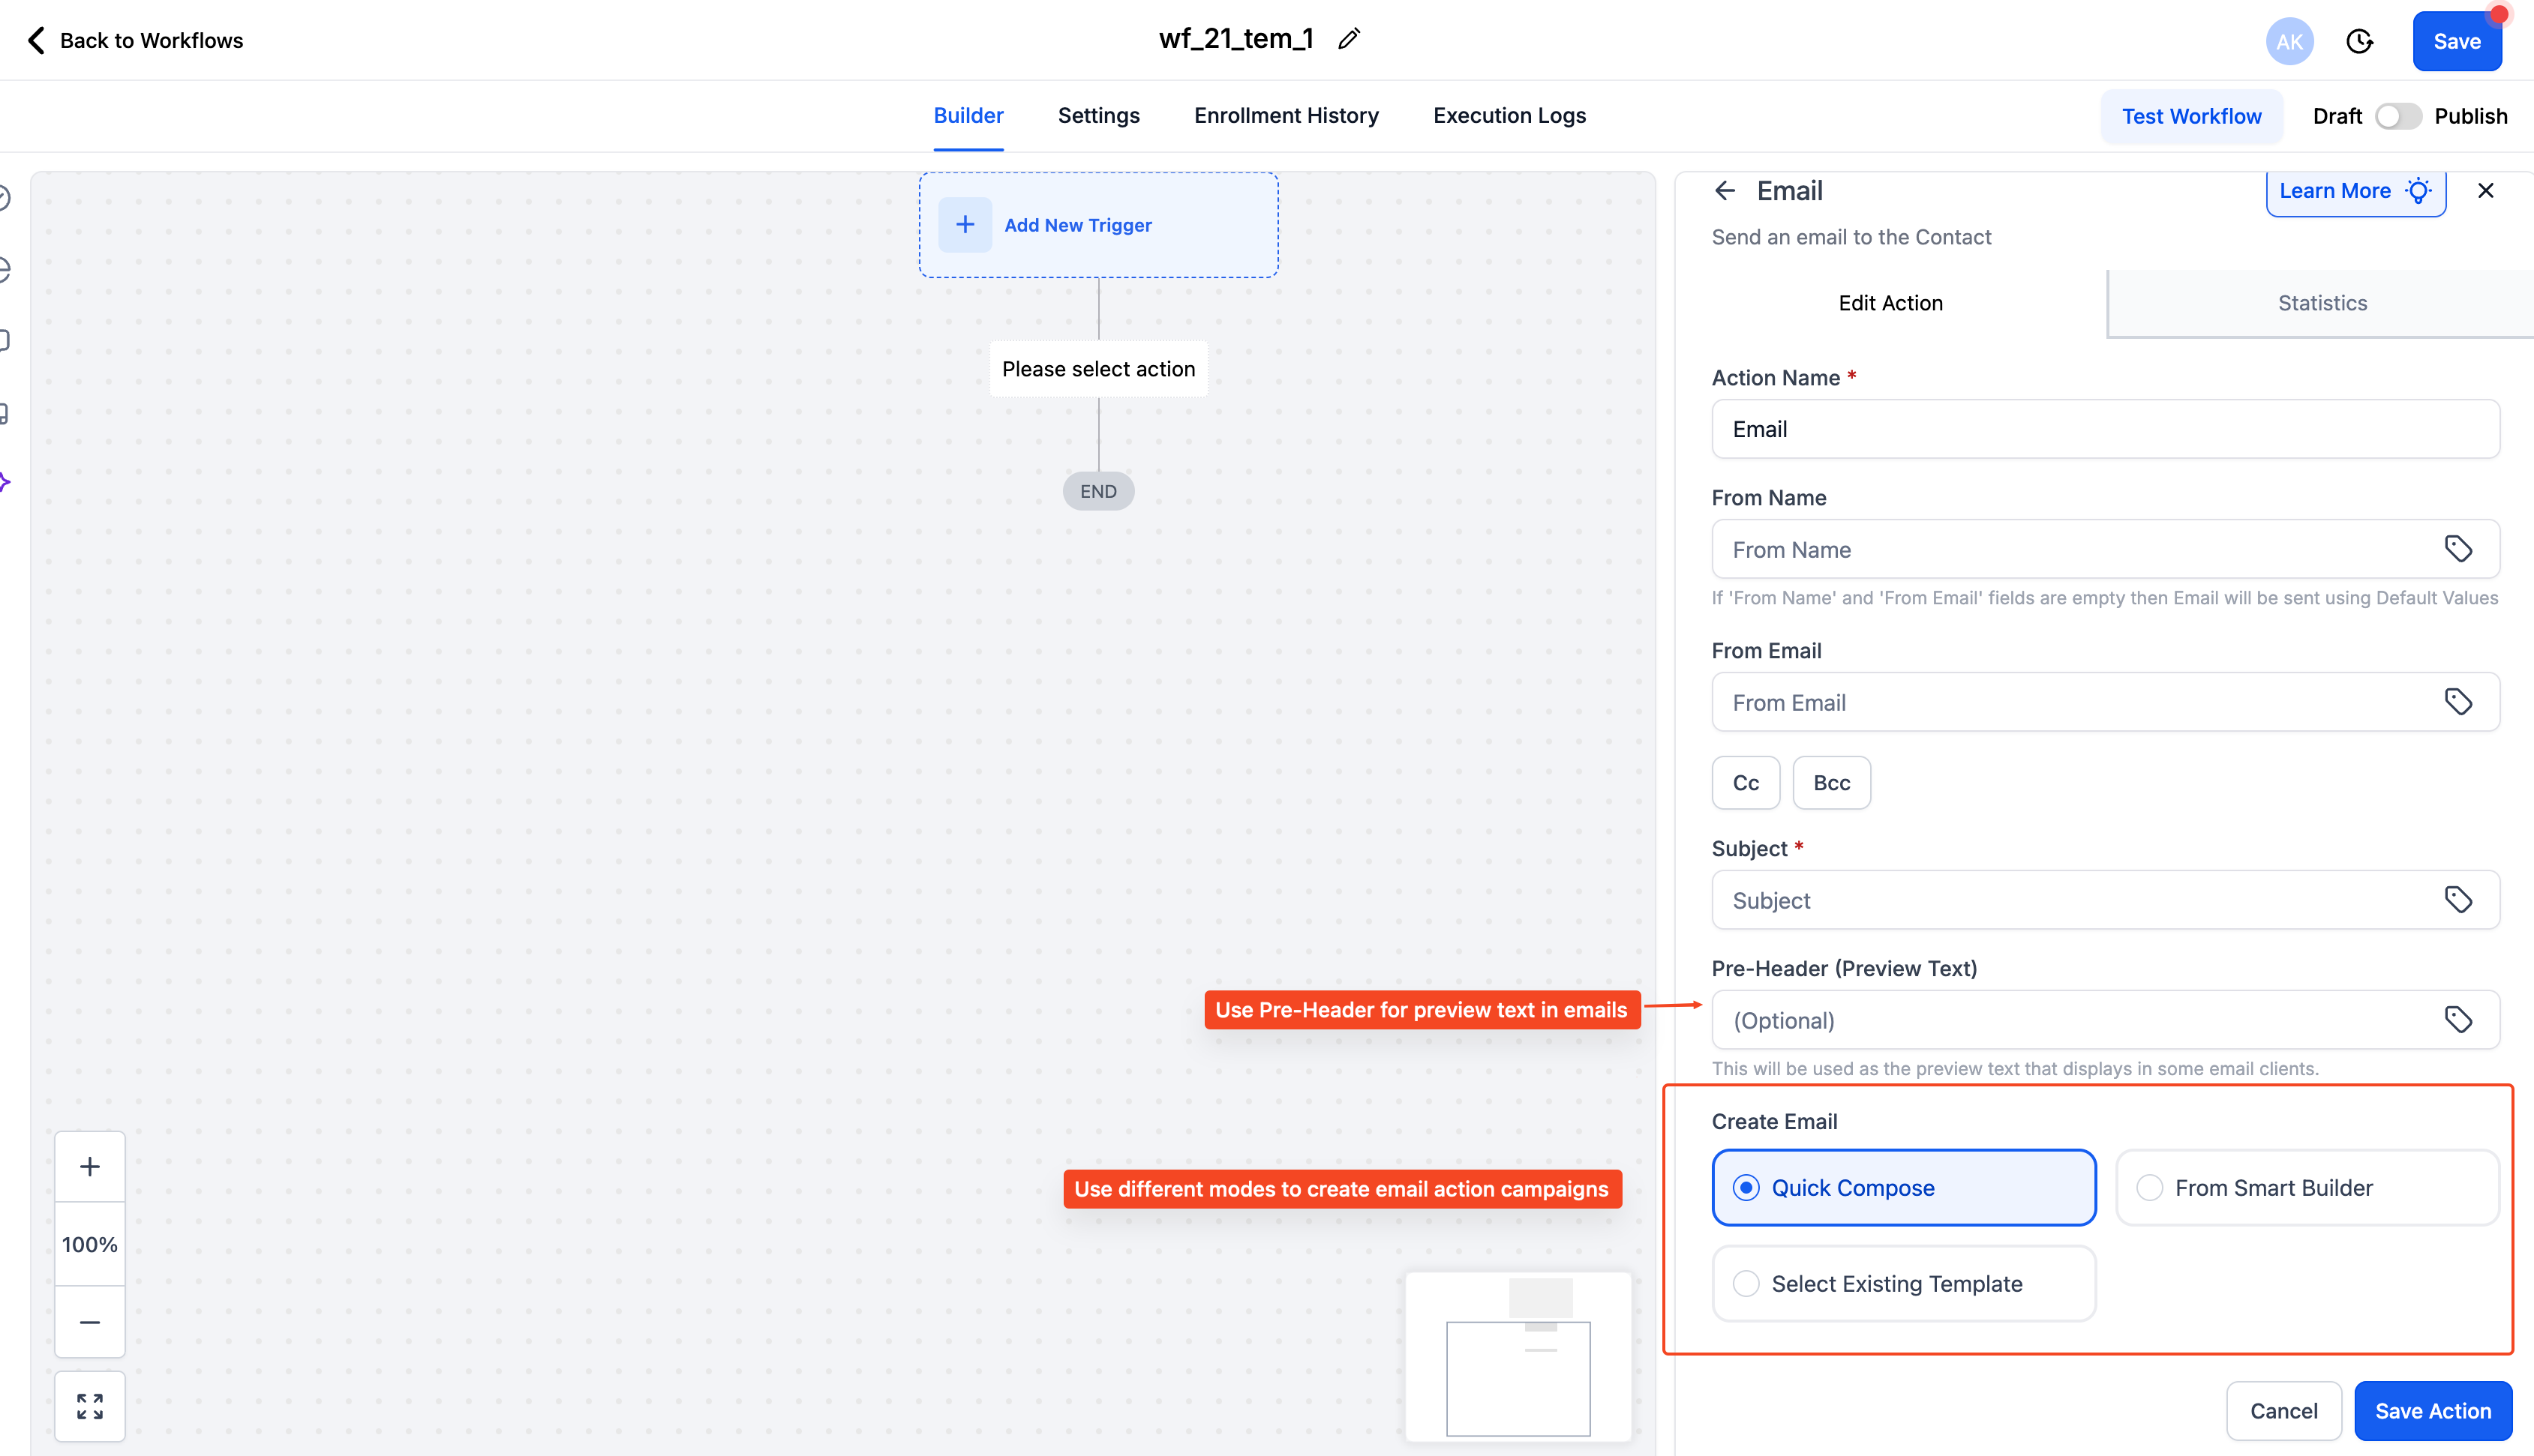Click the tag icon in From Name field

click(2458, 549)
